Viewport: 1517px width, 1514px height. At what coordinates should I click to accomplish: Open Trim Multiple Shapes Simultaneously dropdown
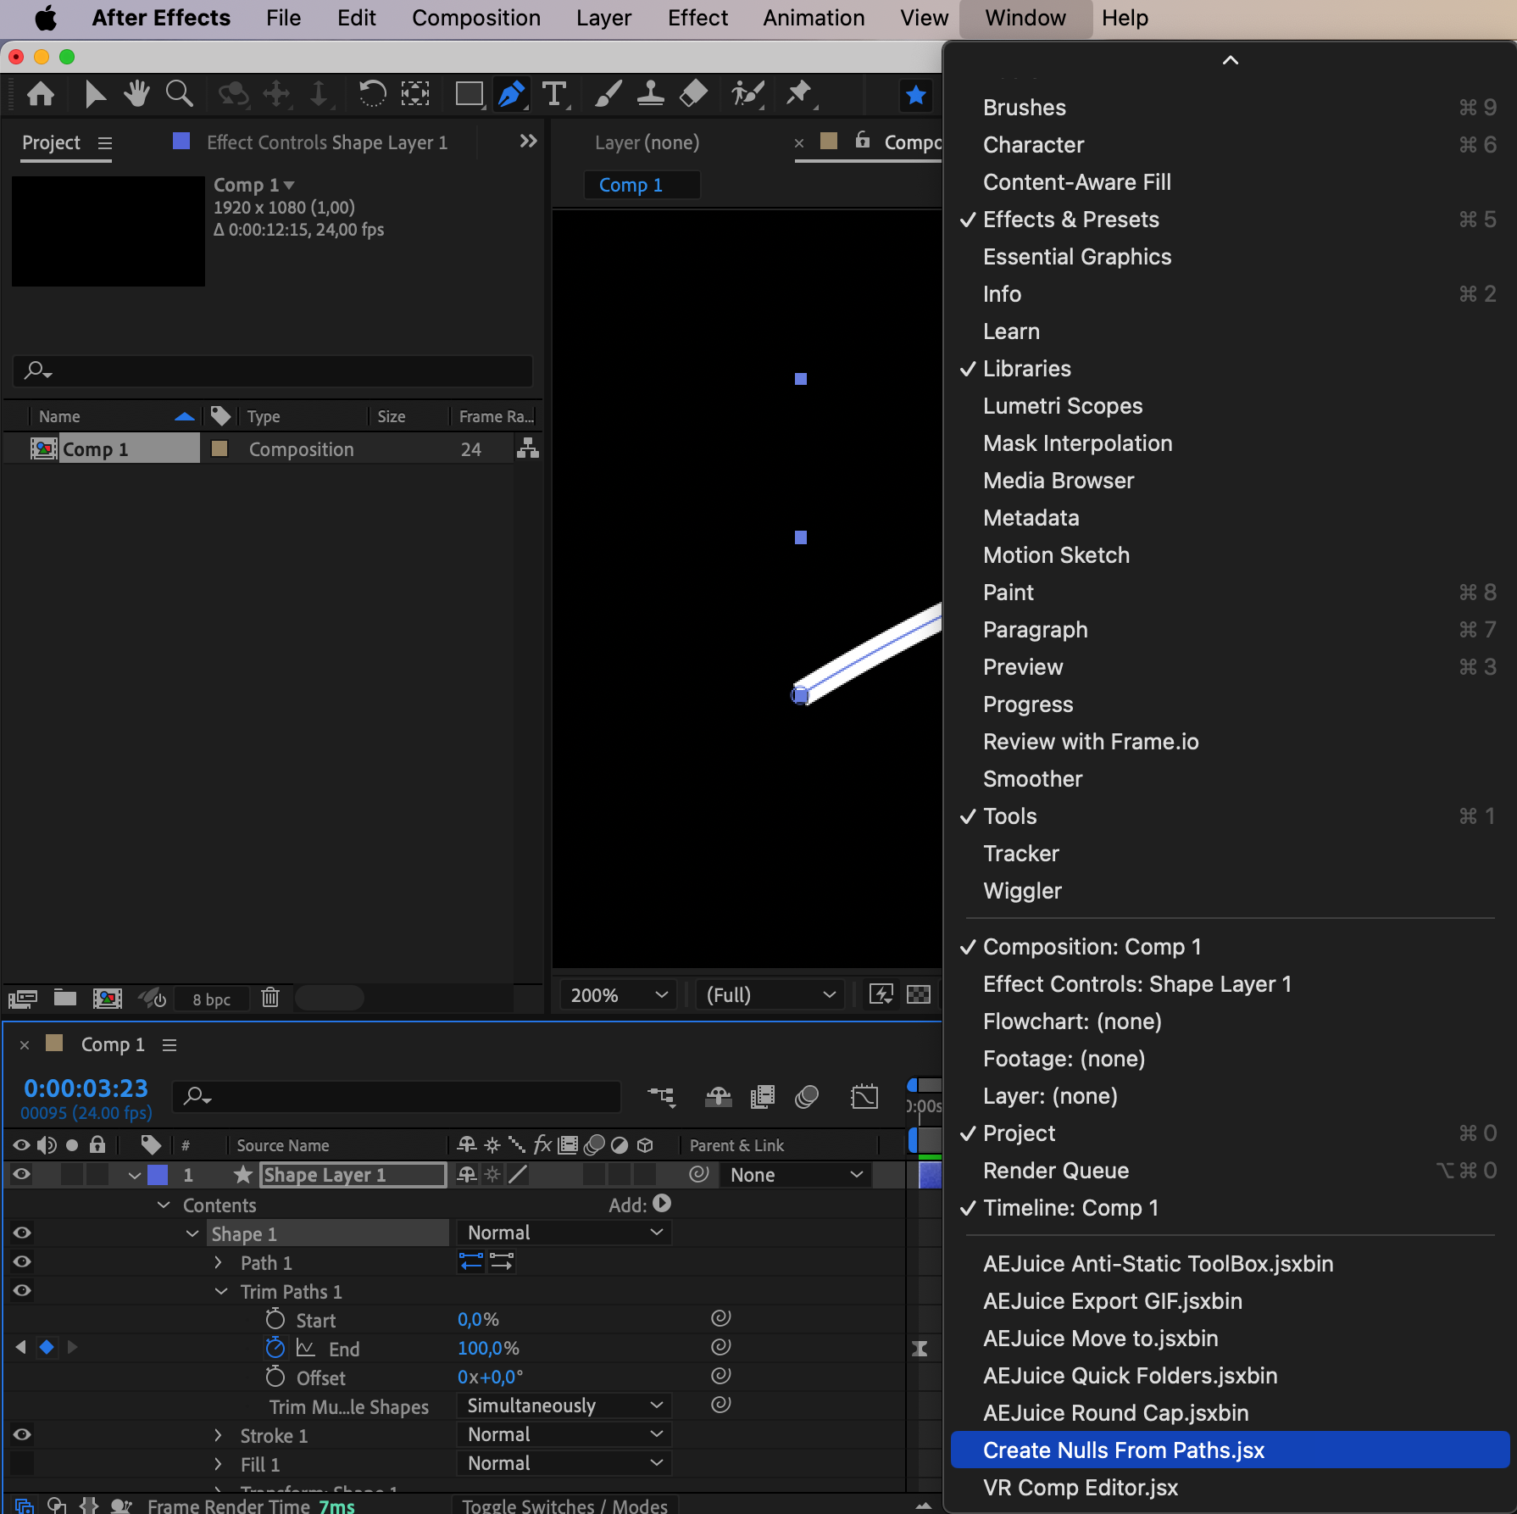click(x=564, y=1405)
